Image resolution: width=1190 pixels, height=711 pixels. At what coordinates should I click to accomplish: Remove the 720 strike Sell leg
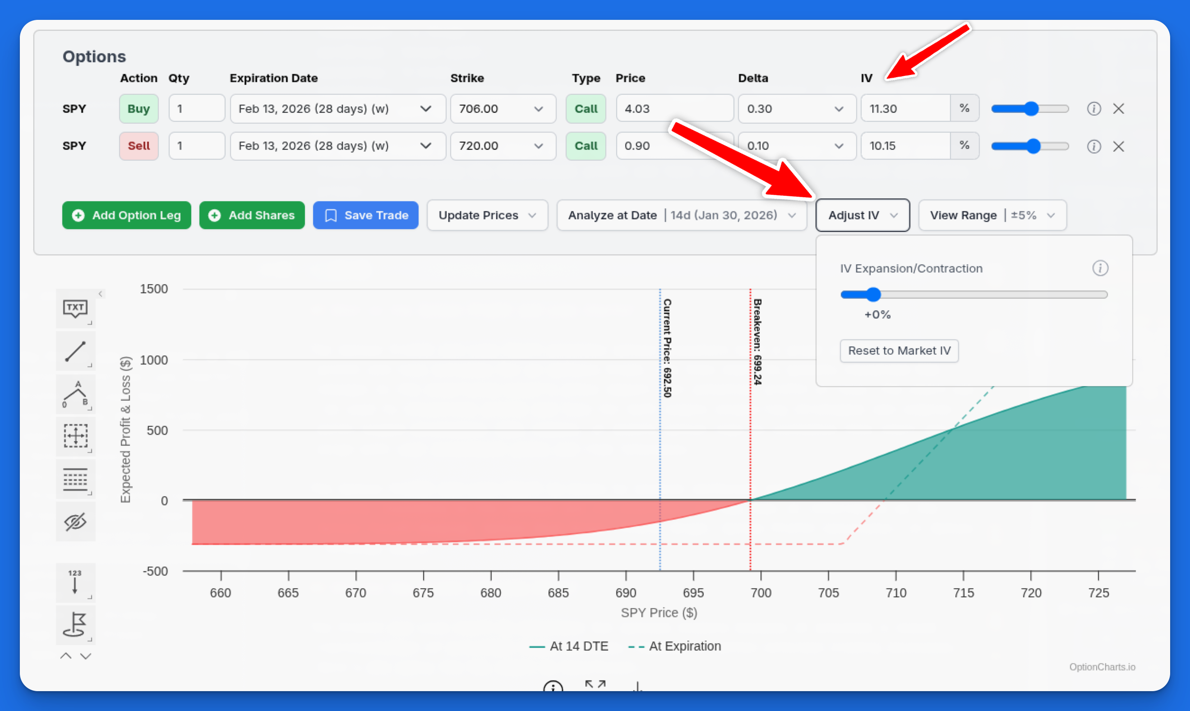pyautogui.click(x=1118, y=146)
